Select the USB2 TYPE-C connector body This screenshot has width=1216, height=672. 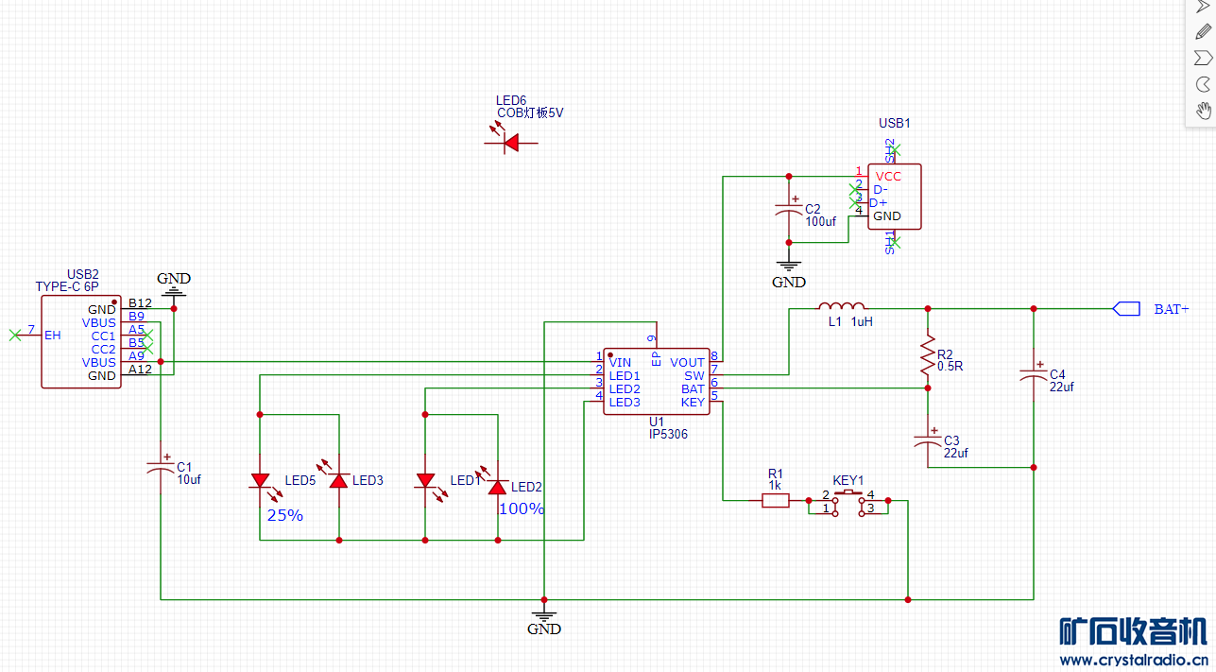pyautogui.click(x=81, y=341)
